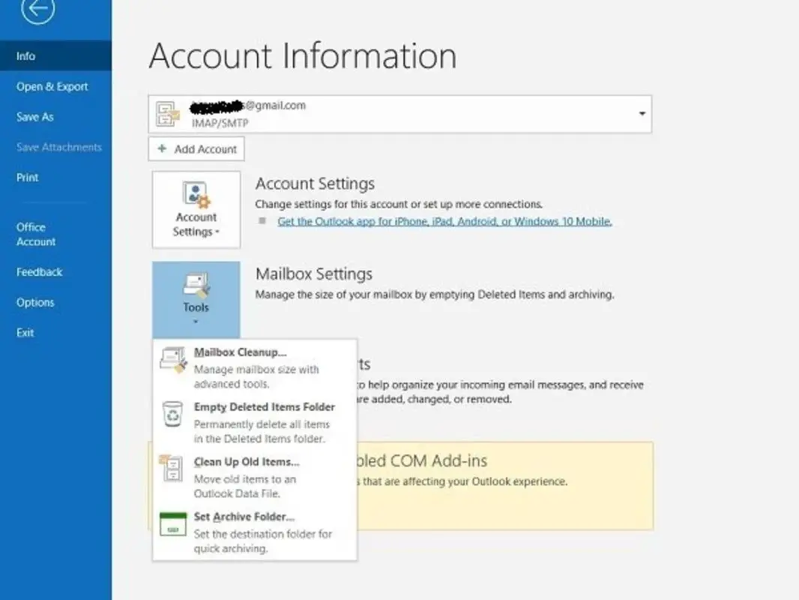Viewport: 799px width, 600px height.
Task: Click the Clean Up Old Items icon
Action: (x=172, y=469)
